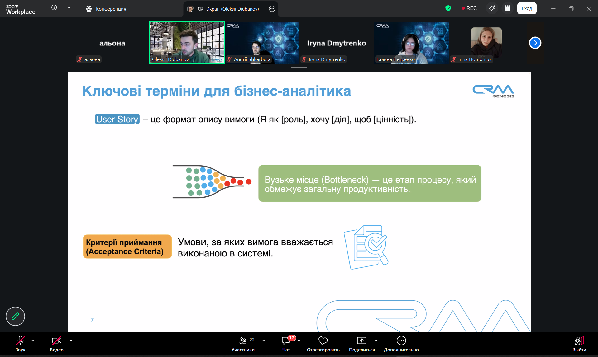598x357 pixels.
Task: Open the AI Companion sparkle icon
Action: click(x=492, y=8)
